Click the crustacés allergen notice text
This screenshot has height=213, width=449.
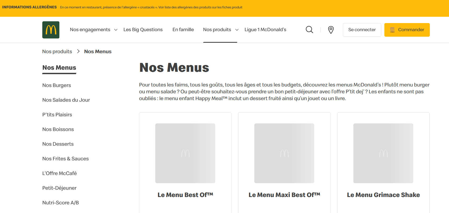(151, 7)
